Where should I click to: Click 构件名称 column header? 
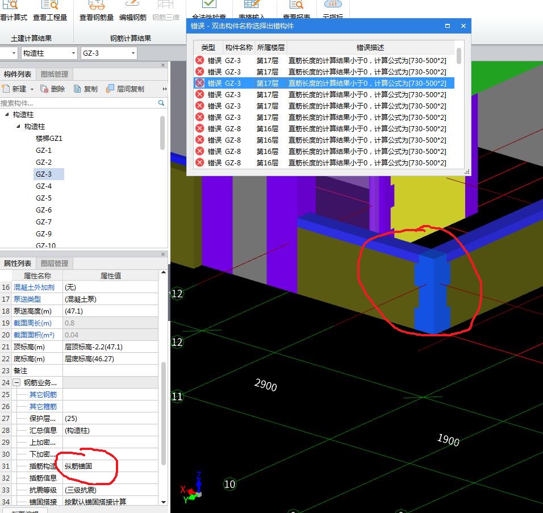(239, 48)
